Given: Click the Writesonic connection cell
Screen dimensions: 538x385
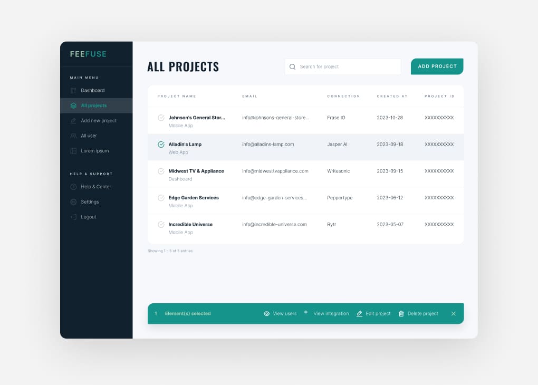Looking at the screenshot, I should (x=338, y=171).
